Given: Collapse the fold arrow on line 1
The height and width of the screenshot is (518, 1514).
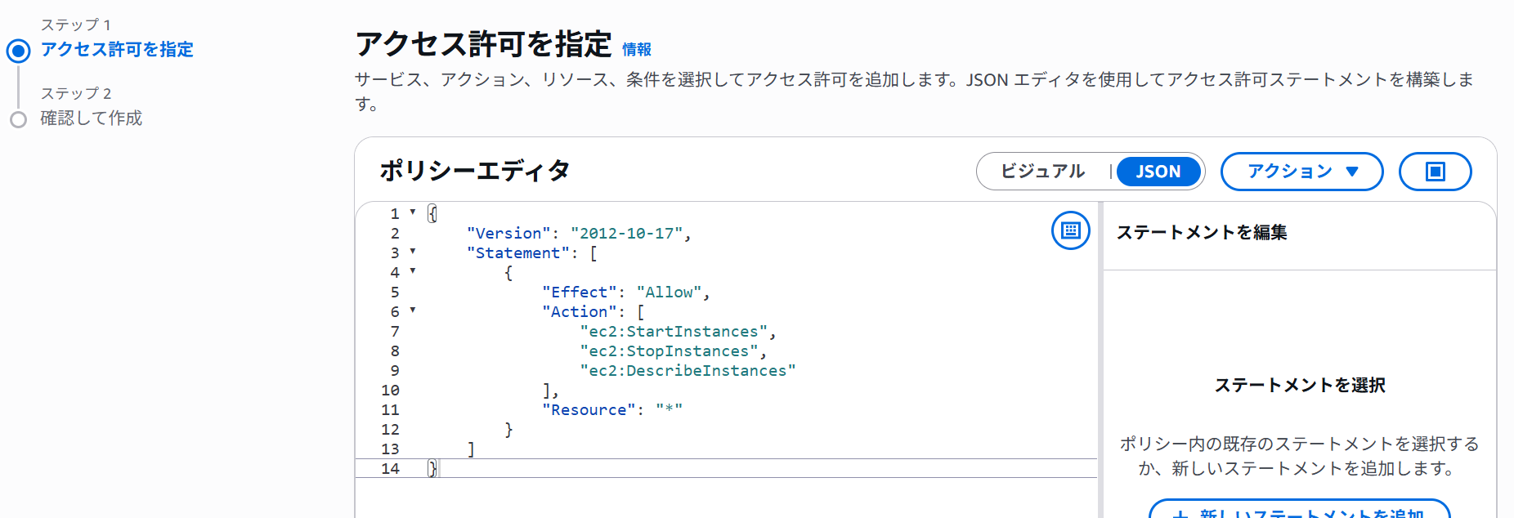Looking at the screenshot, I should point(413,212).
